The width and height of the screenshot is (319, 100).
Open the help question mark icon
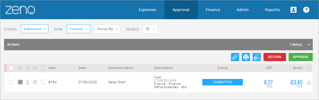[306, 10]
